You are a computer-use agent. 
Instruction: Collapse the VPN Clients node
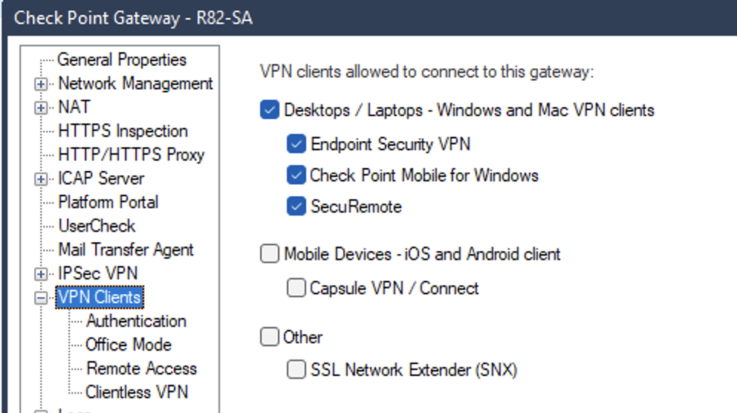coord(41,298)
